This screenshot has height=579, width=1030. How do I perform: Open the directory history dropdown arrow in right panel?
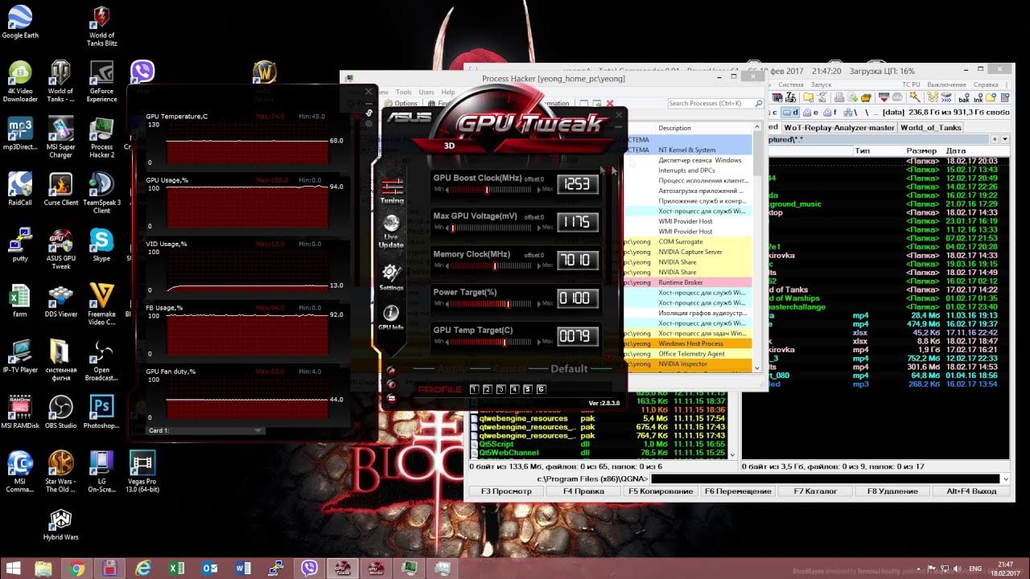1005,139
